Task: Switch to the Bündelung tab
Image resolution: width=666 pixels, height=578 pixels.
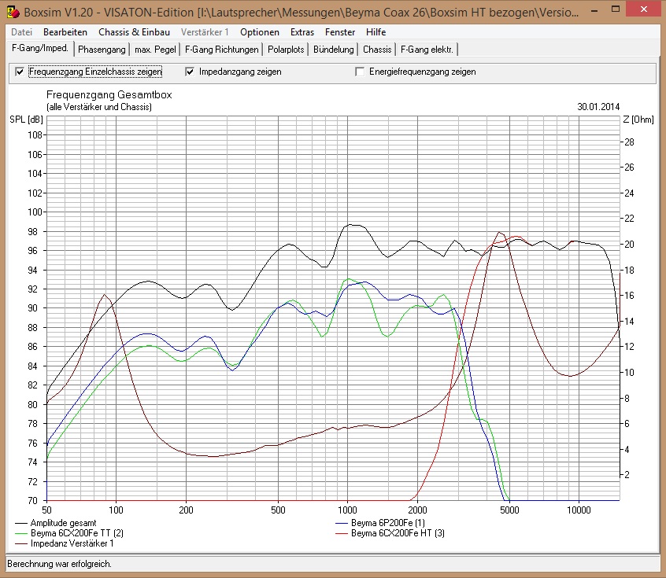Action: [x=333, y=50]
